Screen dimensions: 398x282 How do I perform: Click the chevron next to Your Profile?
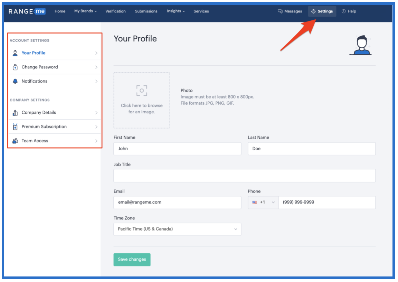click(x=96, y=53)
